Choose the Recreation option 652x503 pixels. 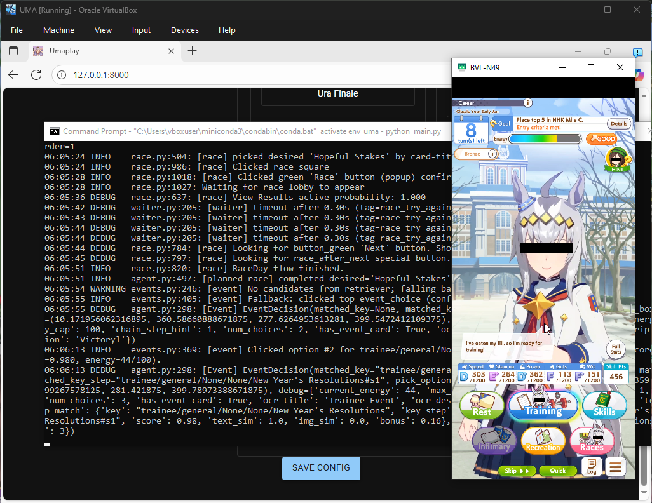point(543,441)
